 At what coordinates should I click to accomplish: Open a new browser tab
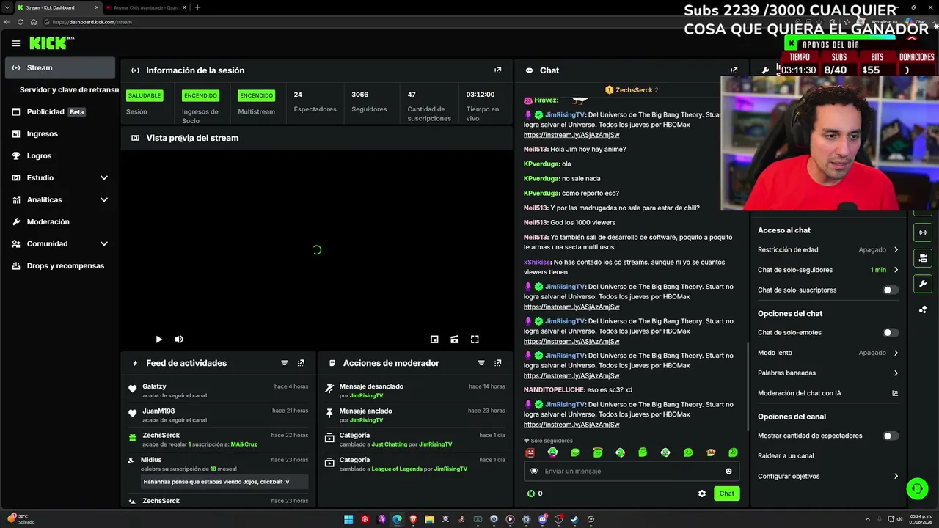(197, 7)
